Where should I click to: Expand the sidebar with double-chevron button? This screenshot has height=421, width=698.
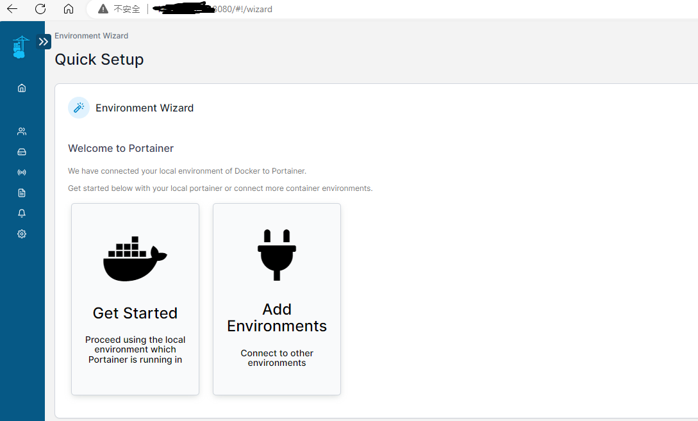coord(44,42)
